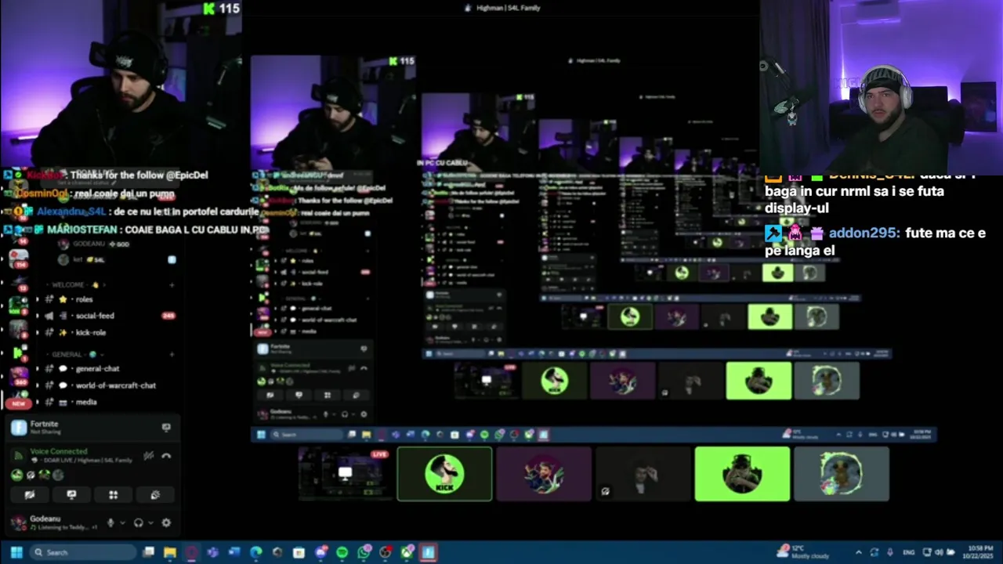This screenshot has height=564, width=1003.
Task: Open server icon with 114 badge
Action: point(18,258)
